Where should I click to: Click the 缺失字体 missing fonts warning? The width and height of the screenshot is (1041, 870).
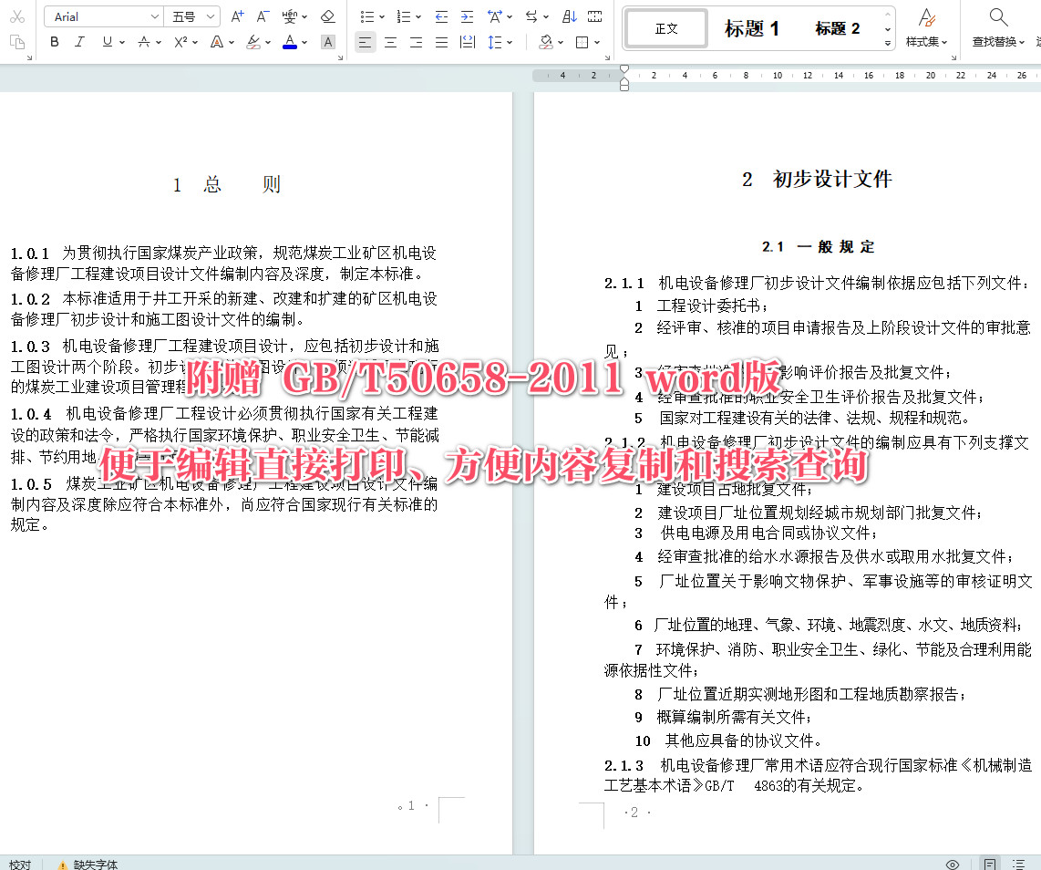(94, 864)
